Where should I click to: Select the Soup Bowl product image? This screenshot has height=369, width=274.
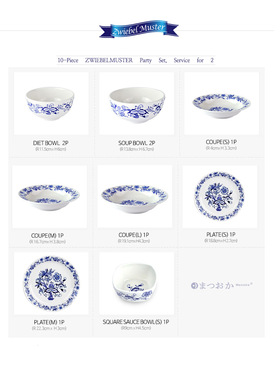tap(137, 103)
